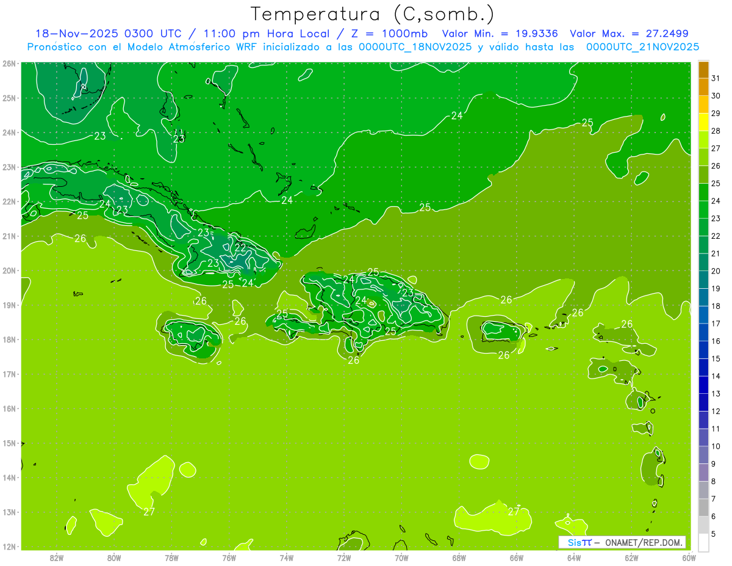Click the "0000UTC_21NOV2025" valid-until time text

642,47
